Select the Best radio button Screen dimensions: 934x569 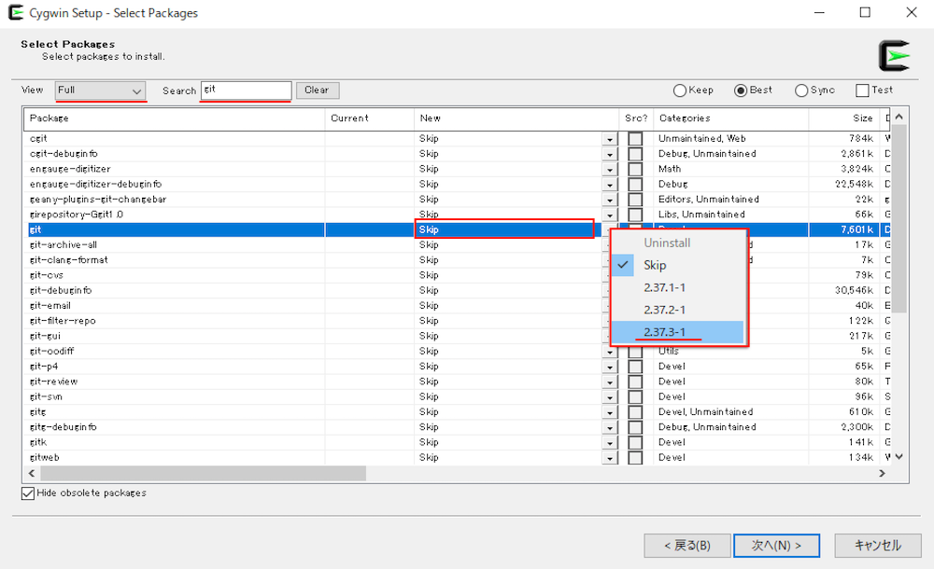(741, 90)
